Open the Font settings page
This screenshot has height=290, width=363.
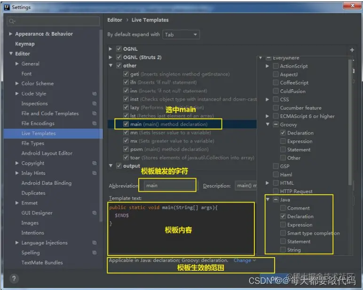(x=26, y=74)
